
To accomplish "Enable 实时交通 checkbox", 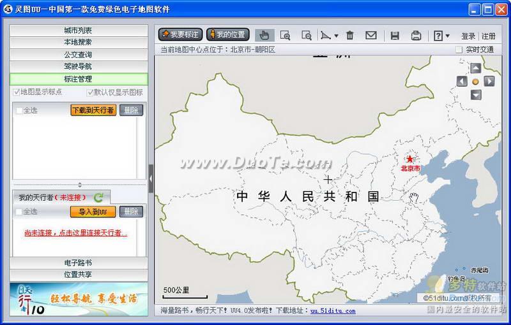I will coord(459,50).
